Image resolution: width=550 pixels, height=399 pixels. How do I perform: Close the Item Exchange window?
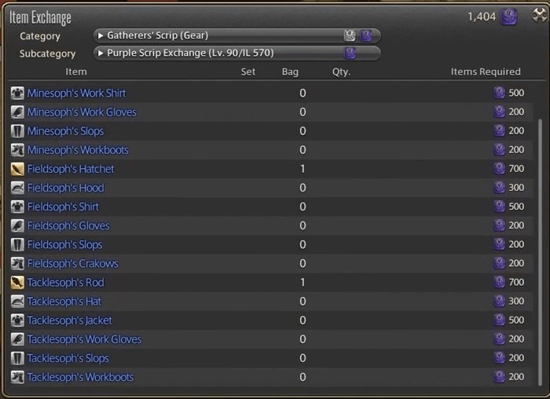click(540, 16)
